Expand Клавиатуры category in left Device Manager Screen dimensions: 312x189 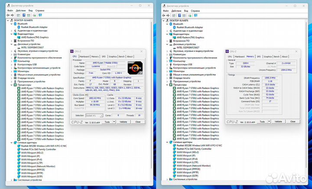[11, 54]
